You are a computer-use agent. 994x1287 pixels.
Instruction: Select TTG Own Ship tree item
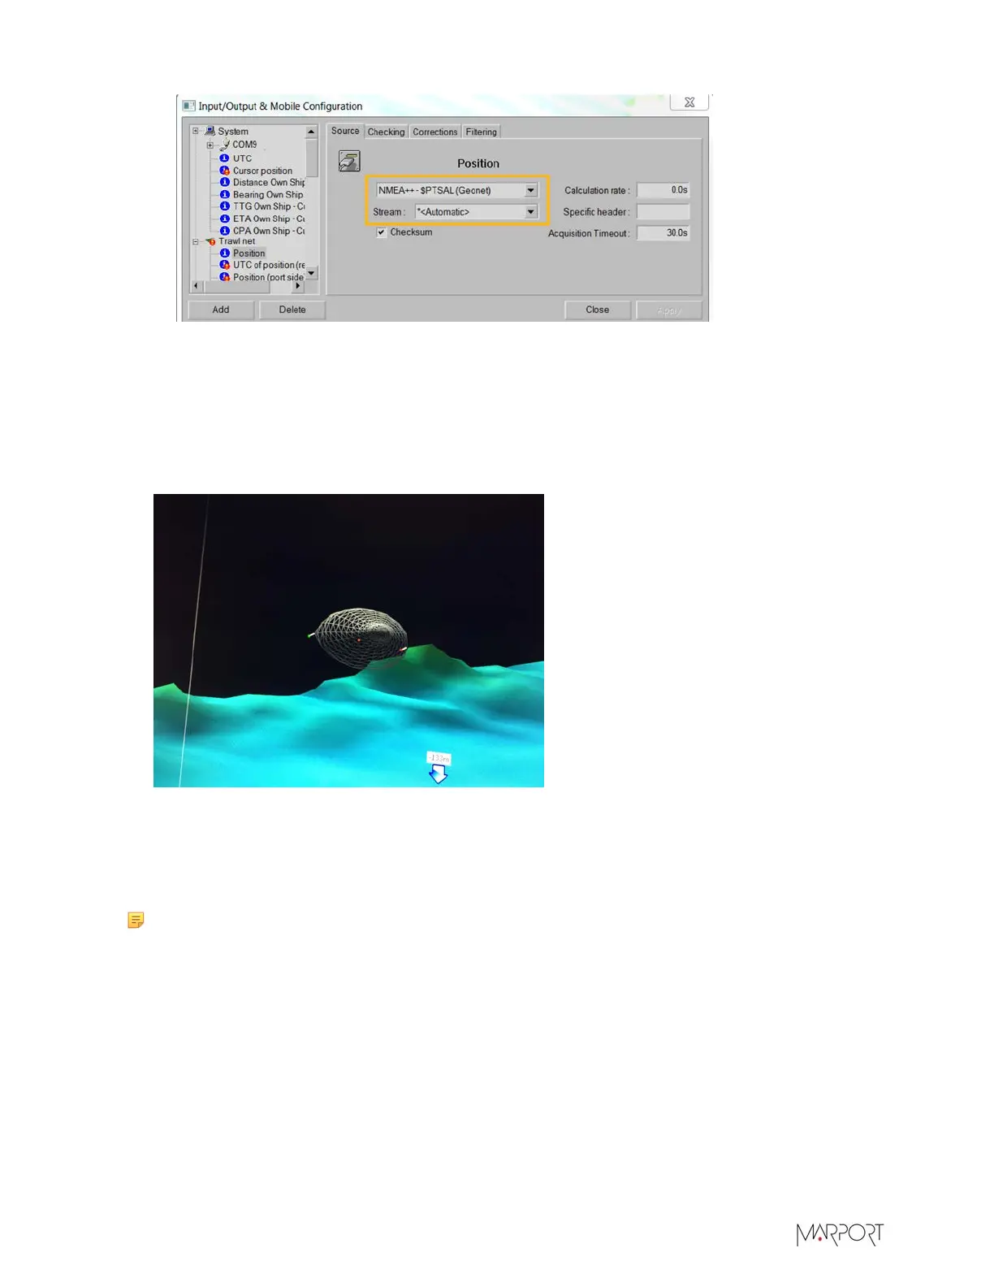[x=269, y=206]
